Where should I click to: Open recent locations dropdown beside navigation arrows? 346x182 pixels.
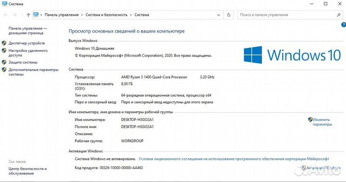click(22, 15)
